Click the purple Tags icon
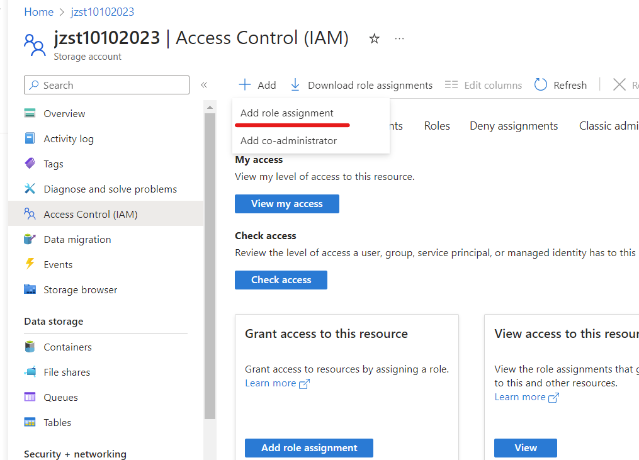The height and width of the screenshot is (460, 639). pyautogui.click(x=30, y=164)
